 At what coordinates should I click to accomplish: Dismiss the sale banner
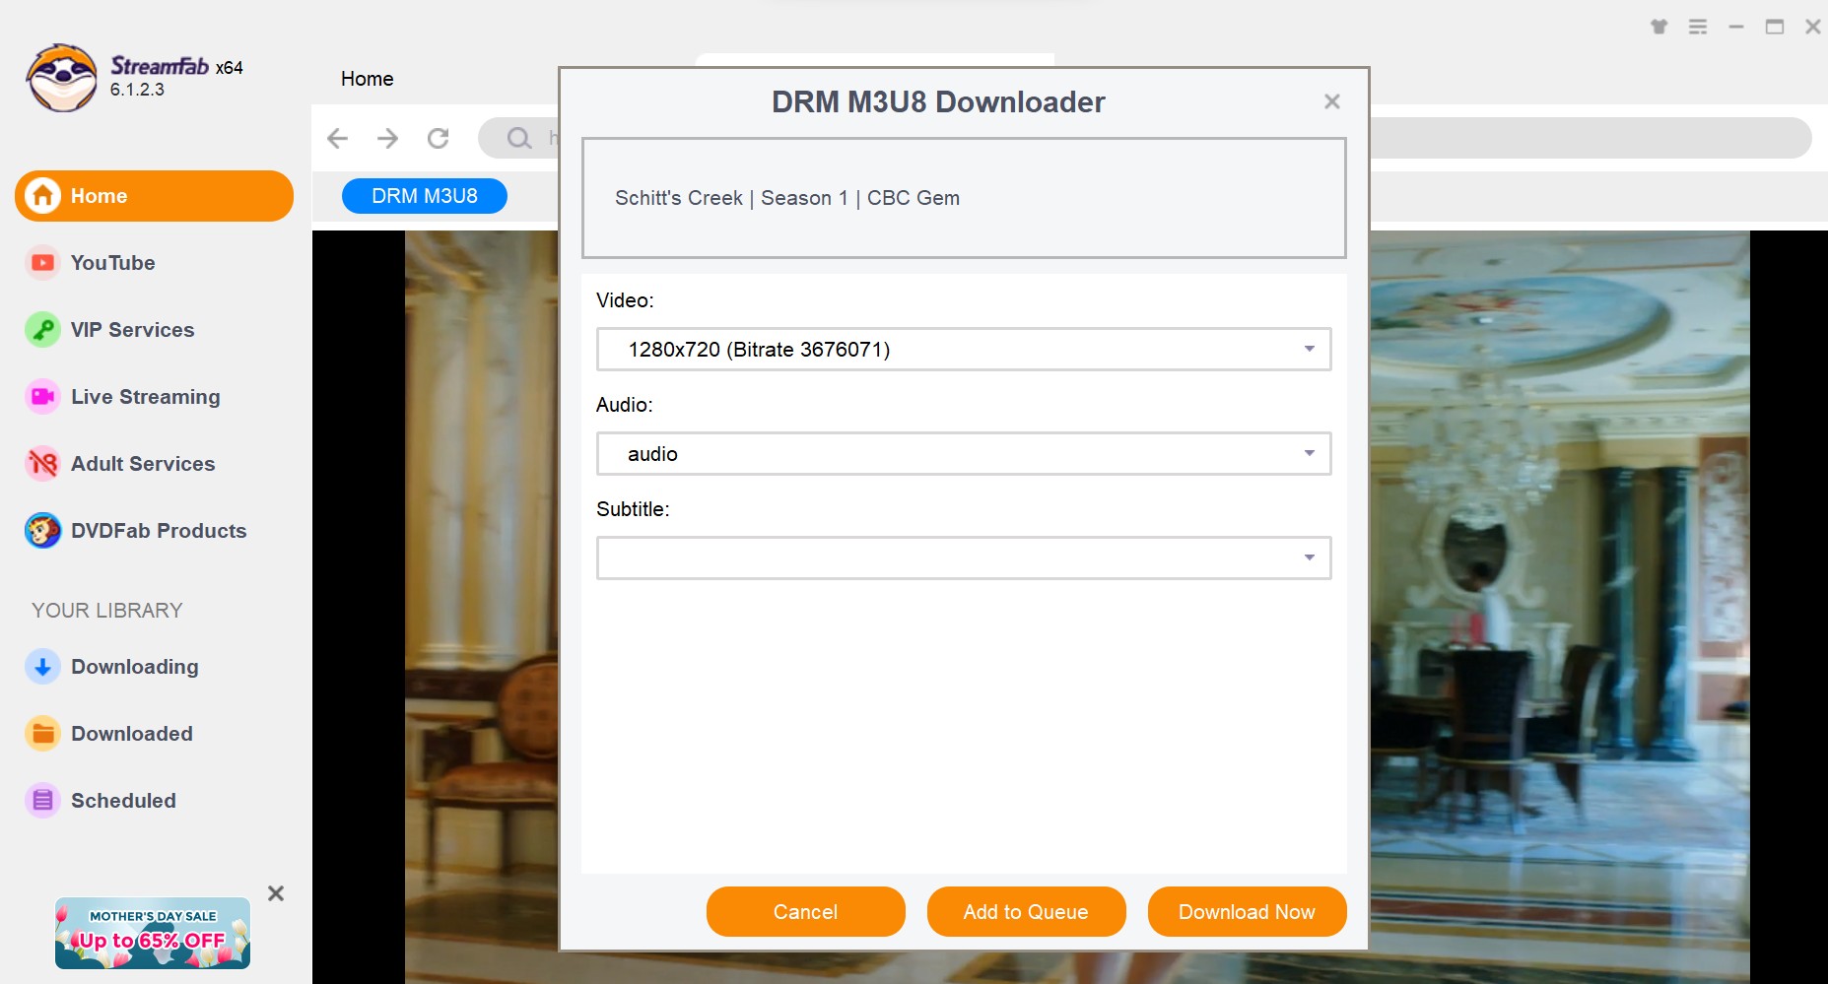(x=276, y=893)
